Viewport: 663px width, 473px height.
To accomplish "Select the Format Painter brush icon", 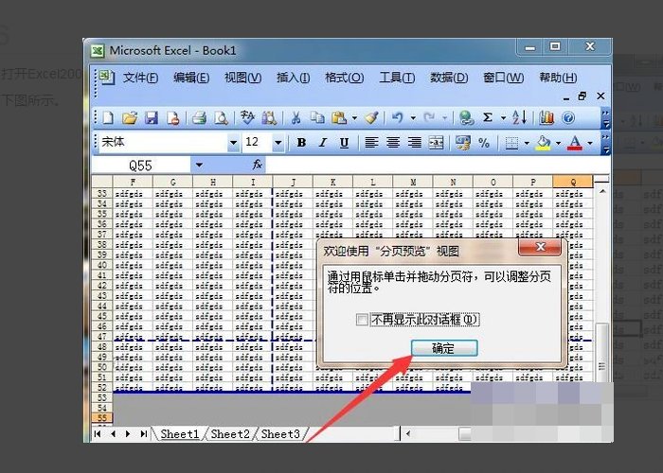I will tap(371, 118).
